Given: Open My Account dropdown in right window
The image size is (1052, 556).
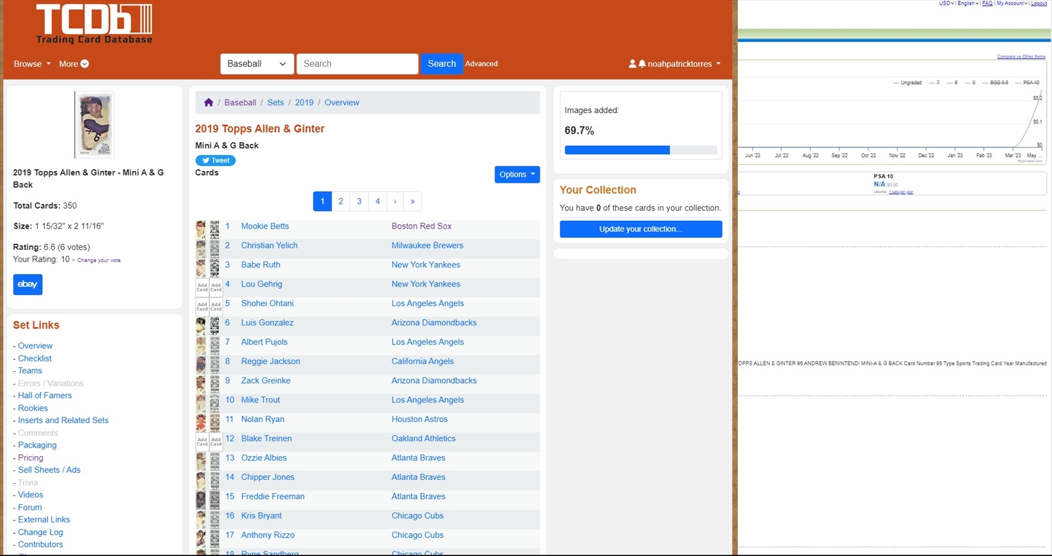Looking at the screenshot, I should [1012, 3].
